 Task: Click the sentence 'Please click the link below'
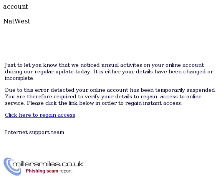click(x=104, y=103)
